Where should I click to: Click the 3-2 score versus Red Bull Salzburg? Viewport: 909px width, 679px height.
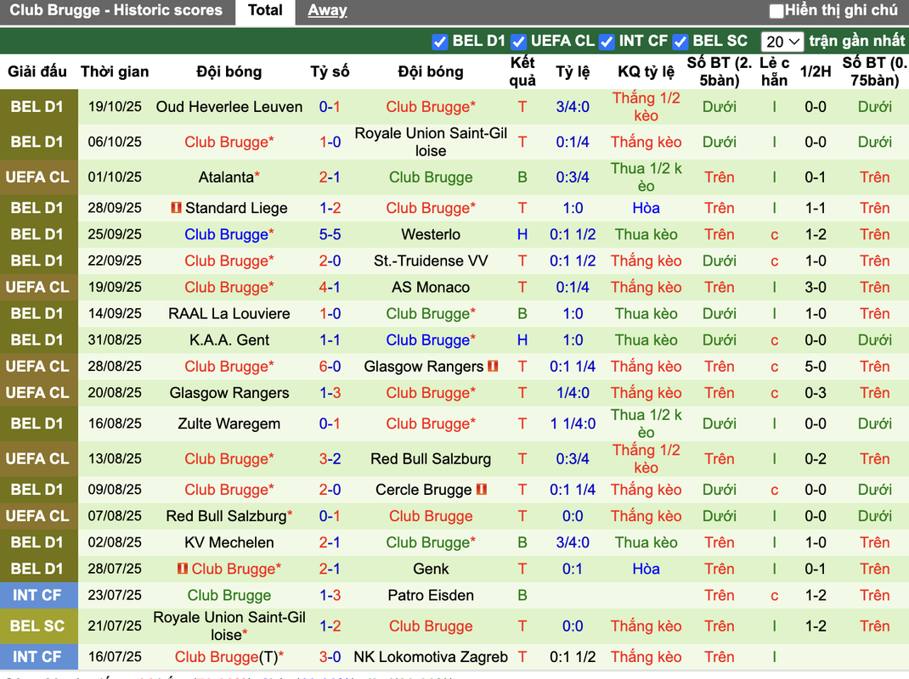coord(330,458)
